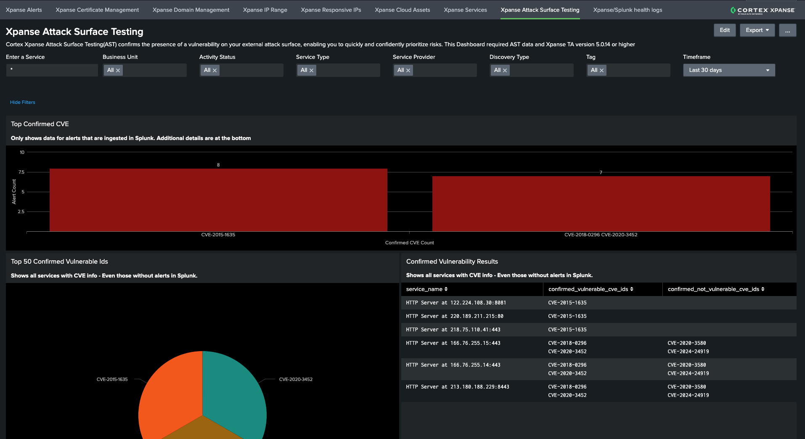Remove the All token in Service Provider

(408, 71)
